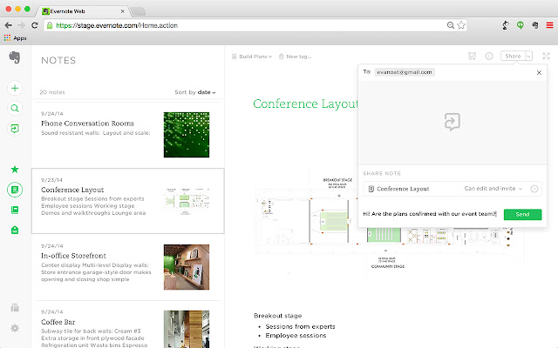Change Can edit and invite permission
Image resolution: width=558 pixels, height=348 pixels.
point(493,189)
